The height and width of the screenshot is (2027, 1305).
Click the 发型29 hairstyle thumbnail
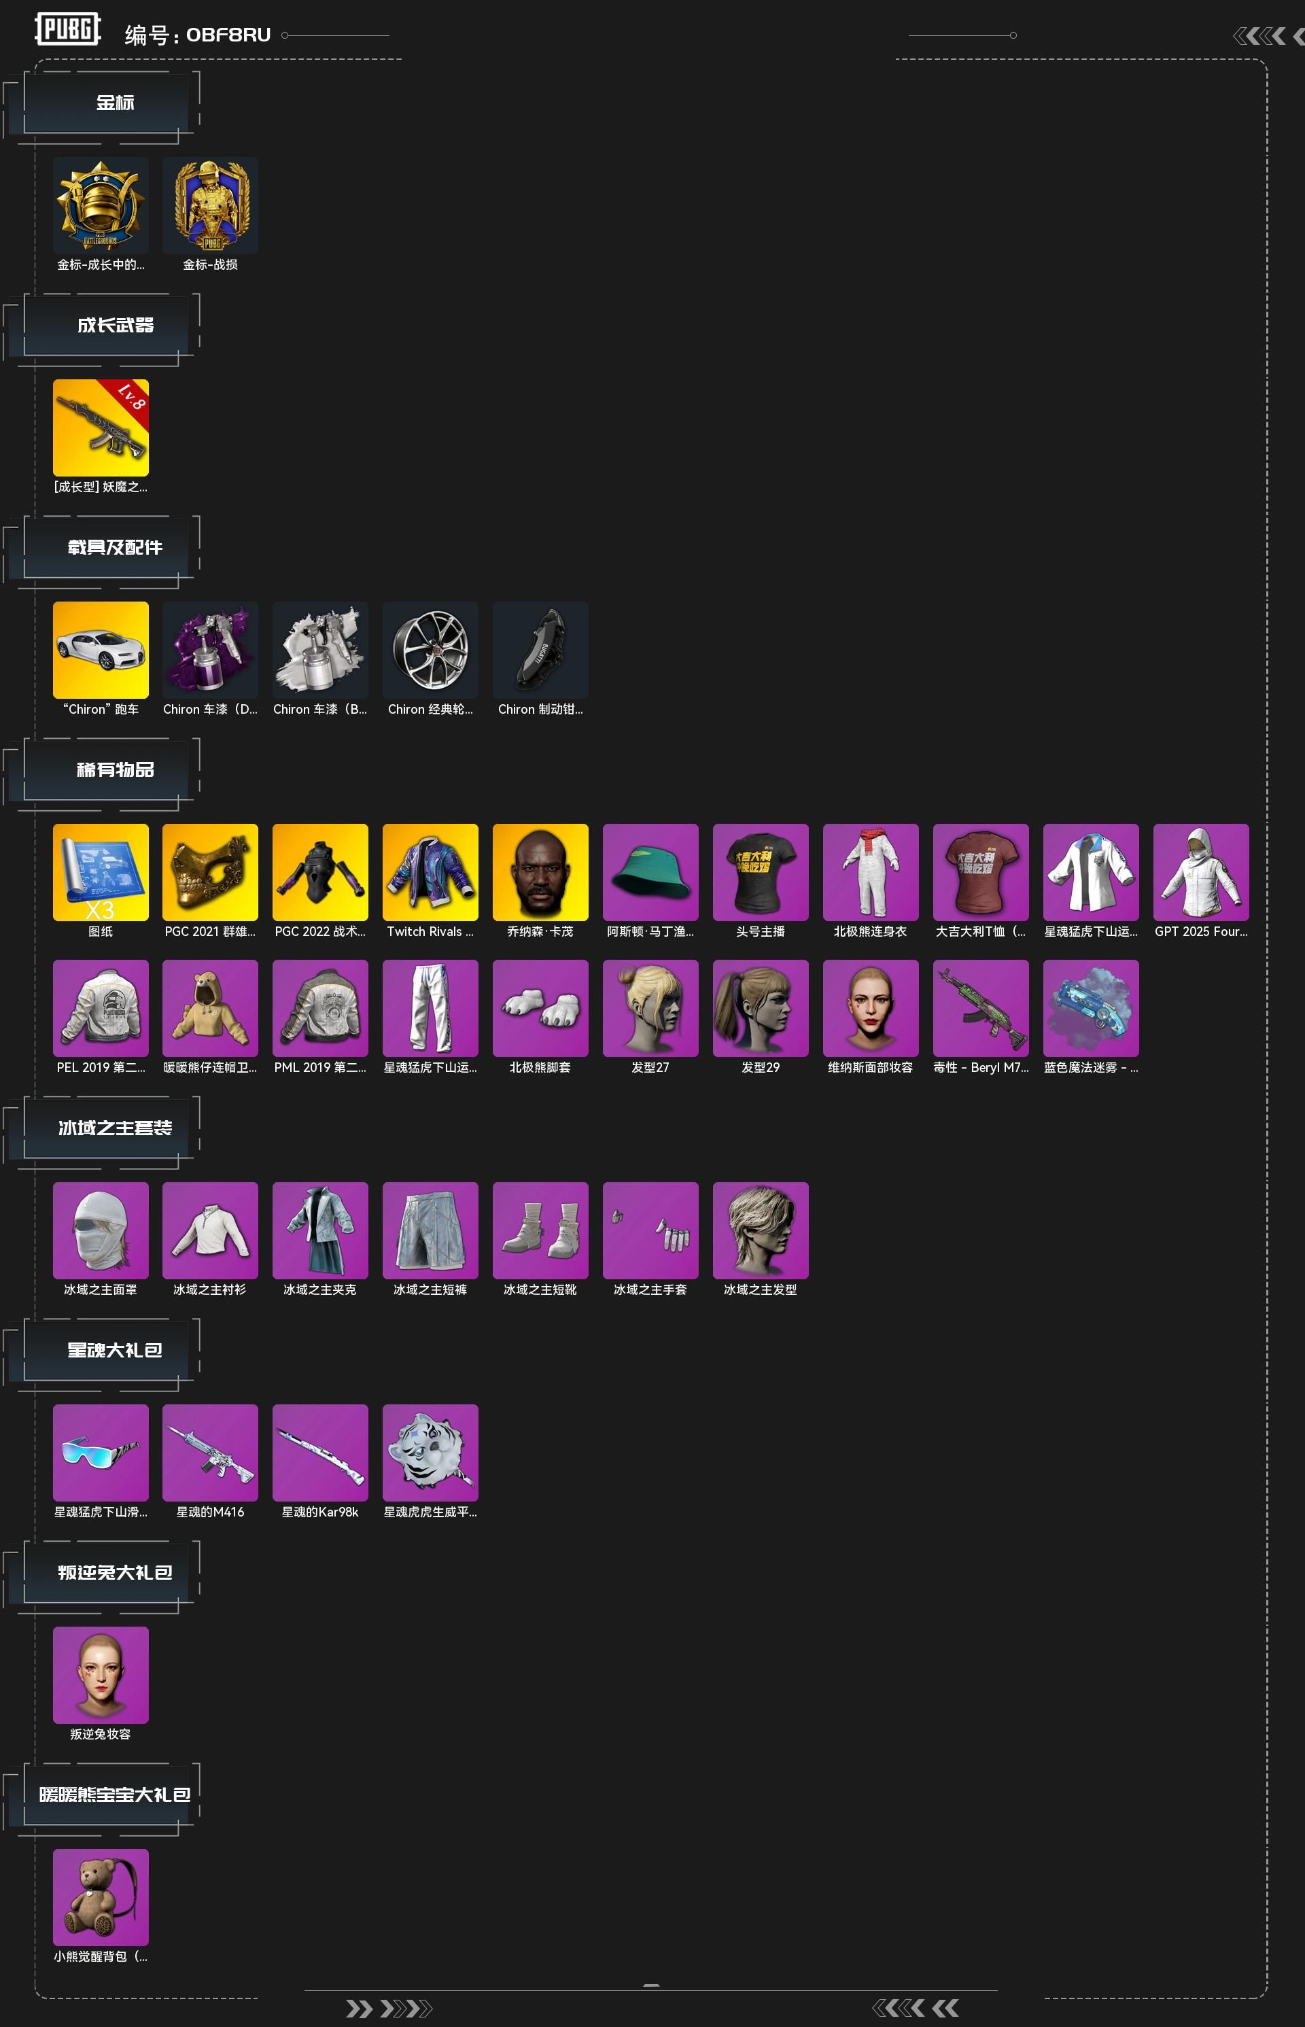click(761, 1009)
